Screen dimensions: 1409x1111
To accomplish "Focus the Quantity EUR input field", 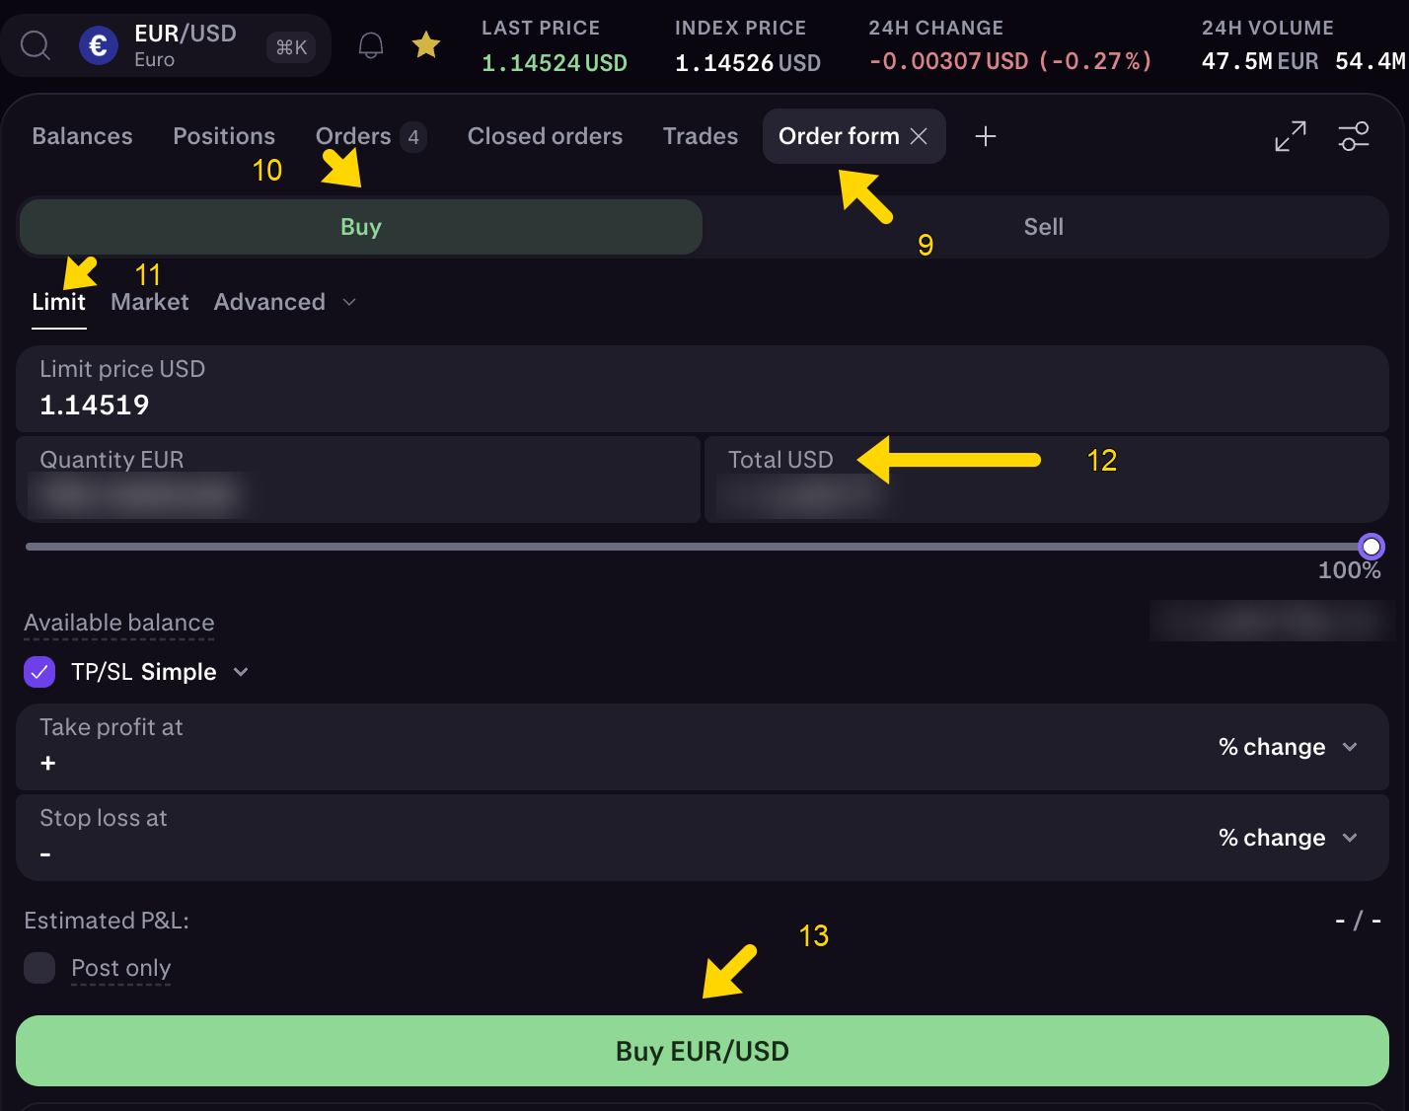I will point(358,480).
